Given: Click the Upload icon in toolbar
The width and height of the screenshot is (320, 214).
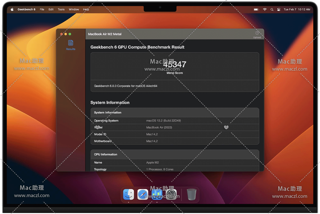Looking at the screenshot, I should [257, 33].
